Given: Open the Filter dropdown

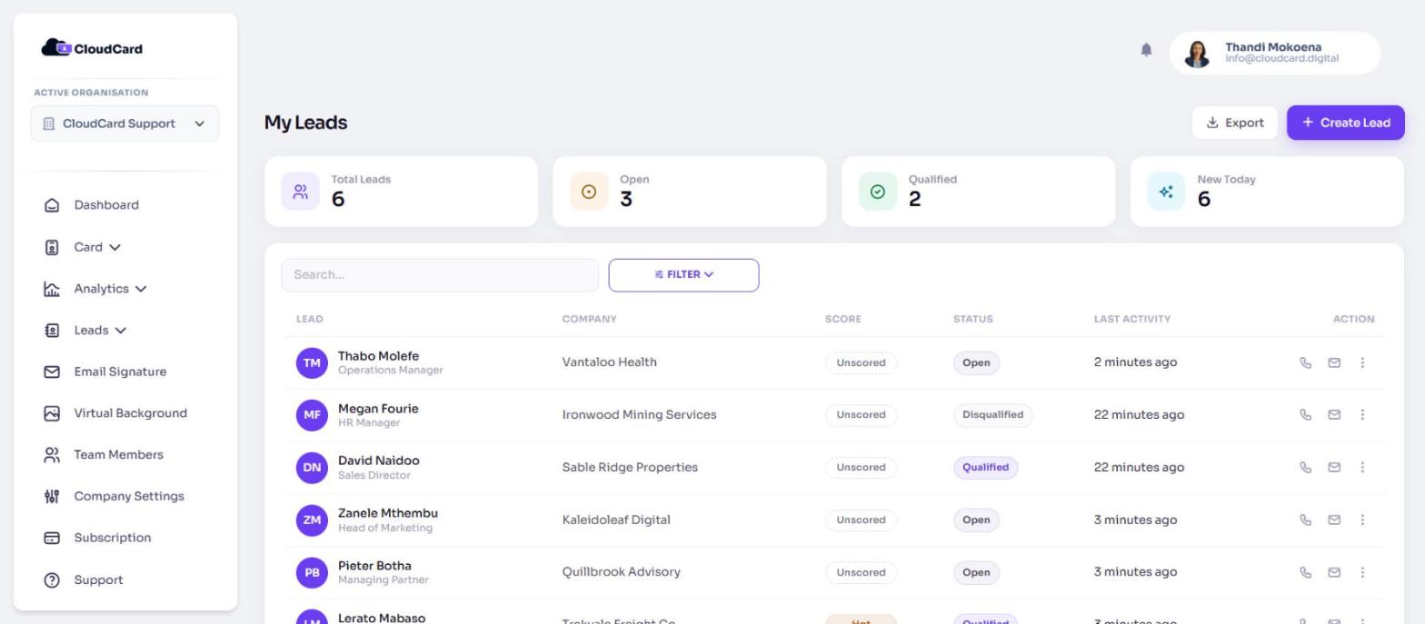Looking at the screenshot, I should tap(683, 275).
